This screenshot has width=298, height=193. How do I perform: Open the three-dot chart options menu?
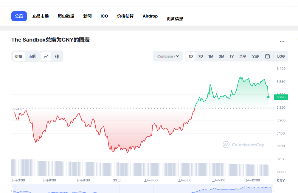(282, 41)
